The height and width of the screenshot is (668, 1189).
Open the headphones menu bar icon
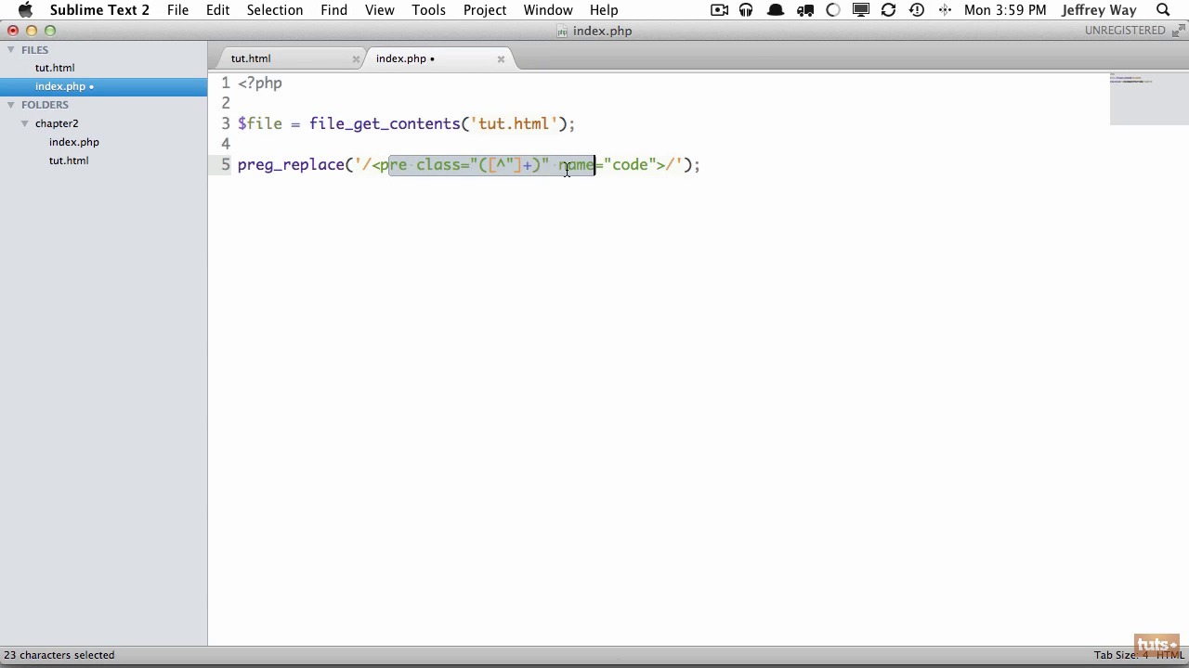point(746,10)
